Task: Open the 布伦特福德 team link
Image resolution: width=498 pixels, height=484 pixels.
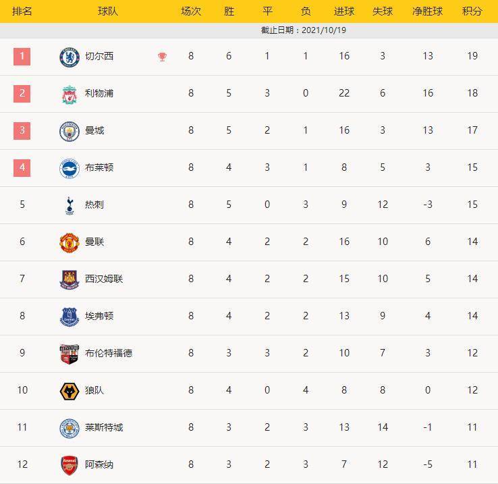Action: coord(108,353)
